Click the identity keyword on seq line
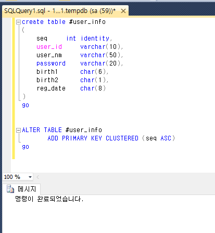The image size is (215, 233). [x=95, y=38]
